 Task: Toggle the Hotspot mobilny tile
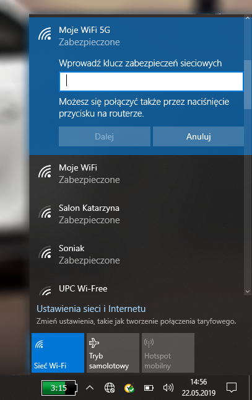tap(168, 353)
